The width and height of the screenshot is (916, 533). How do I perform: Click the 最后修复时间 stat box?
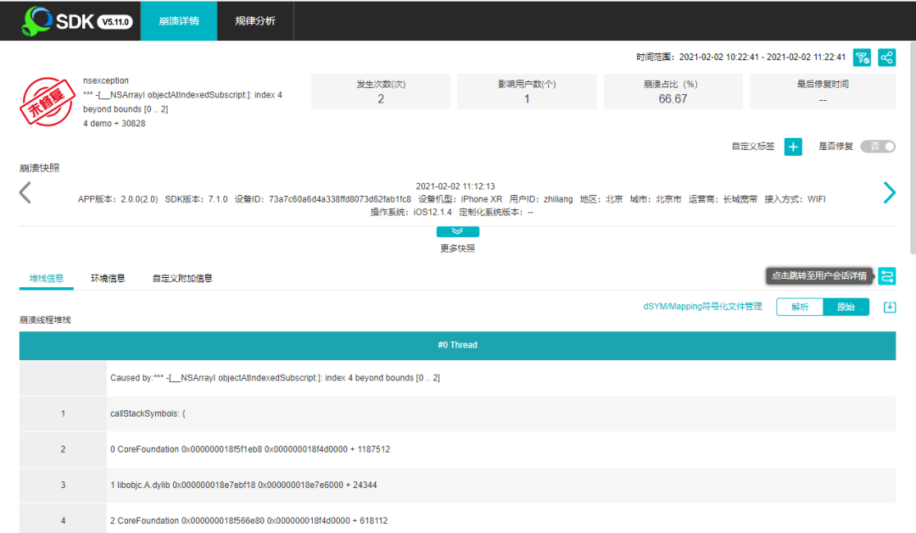(823, 92)
